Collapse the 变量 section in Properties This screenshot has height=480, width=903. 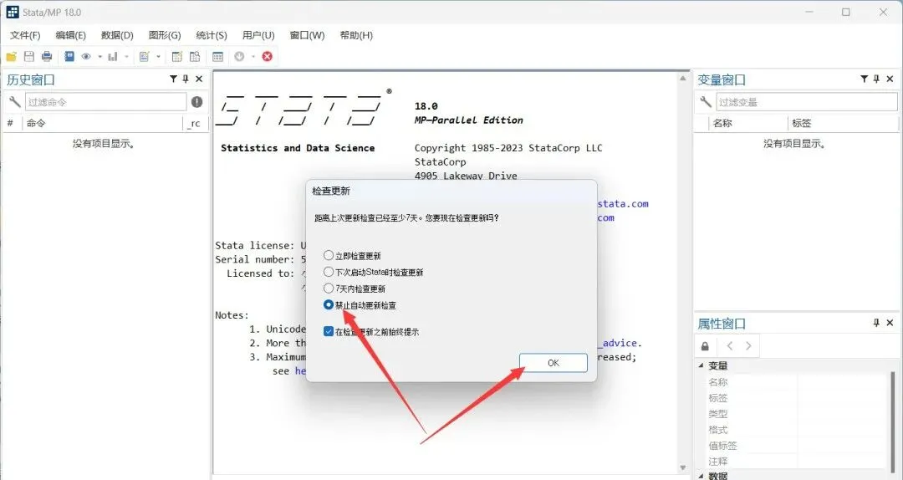701,365
